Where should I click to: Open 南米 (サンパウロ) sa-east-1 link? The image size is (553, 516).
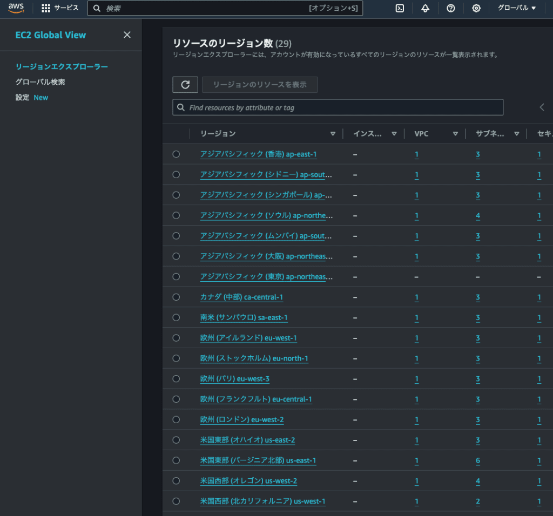click(244, 317)
